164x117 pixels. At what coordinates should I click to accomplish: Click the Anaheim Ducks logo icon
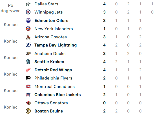click(x=28, y=54)
